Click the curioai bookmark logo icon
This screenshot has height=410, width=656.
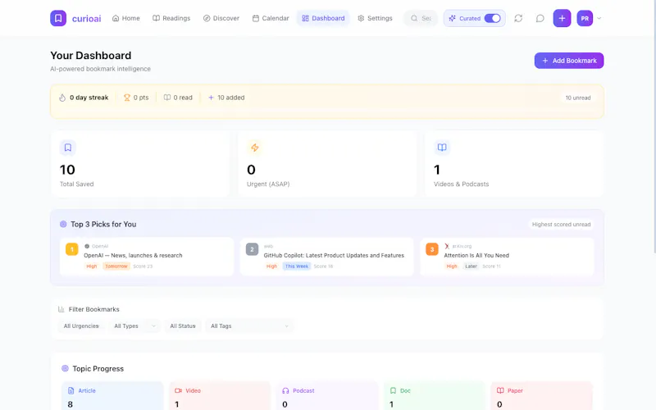click(58, 18)
